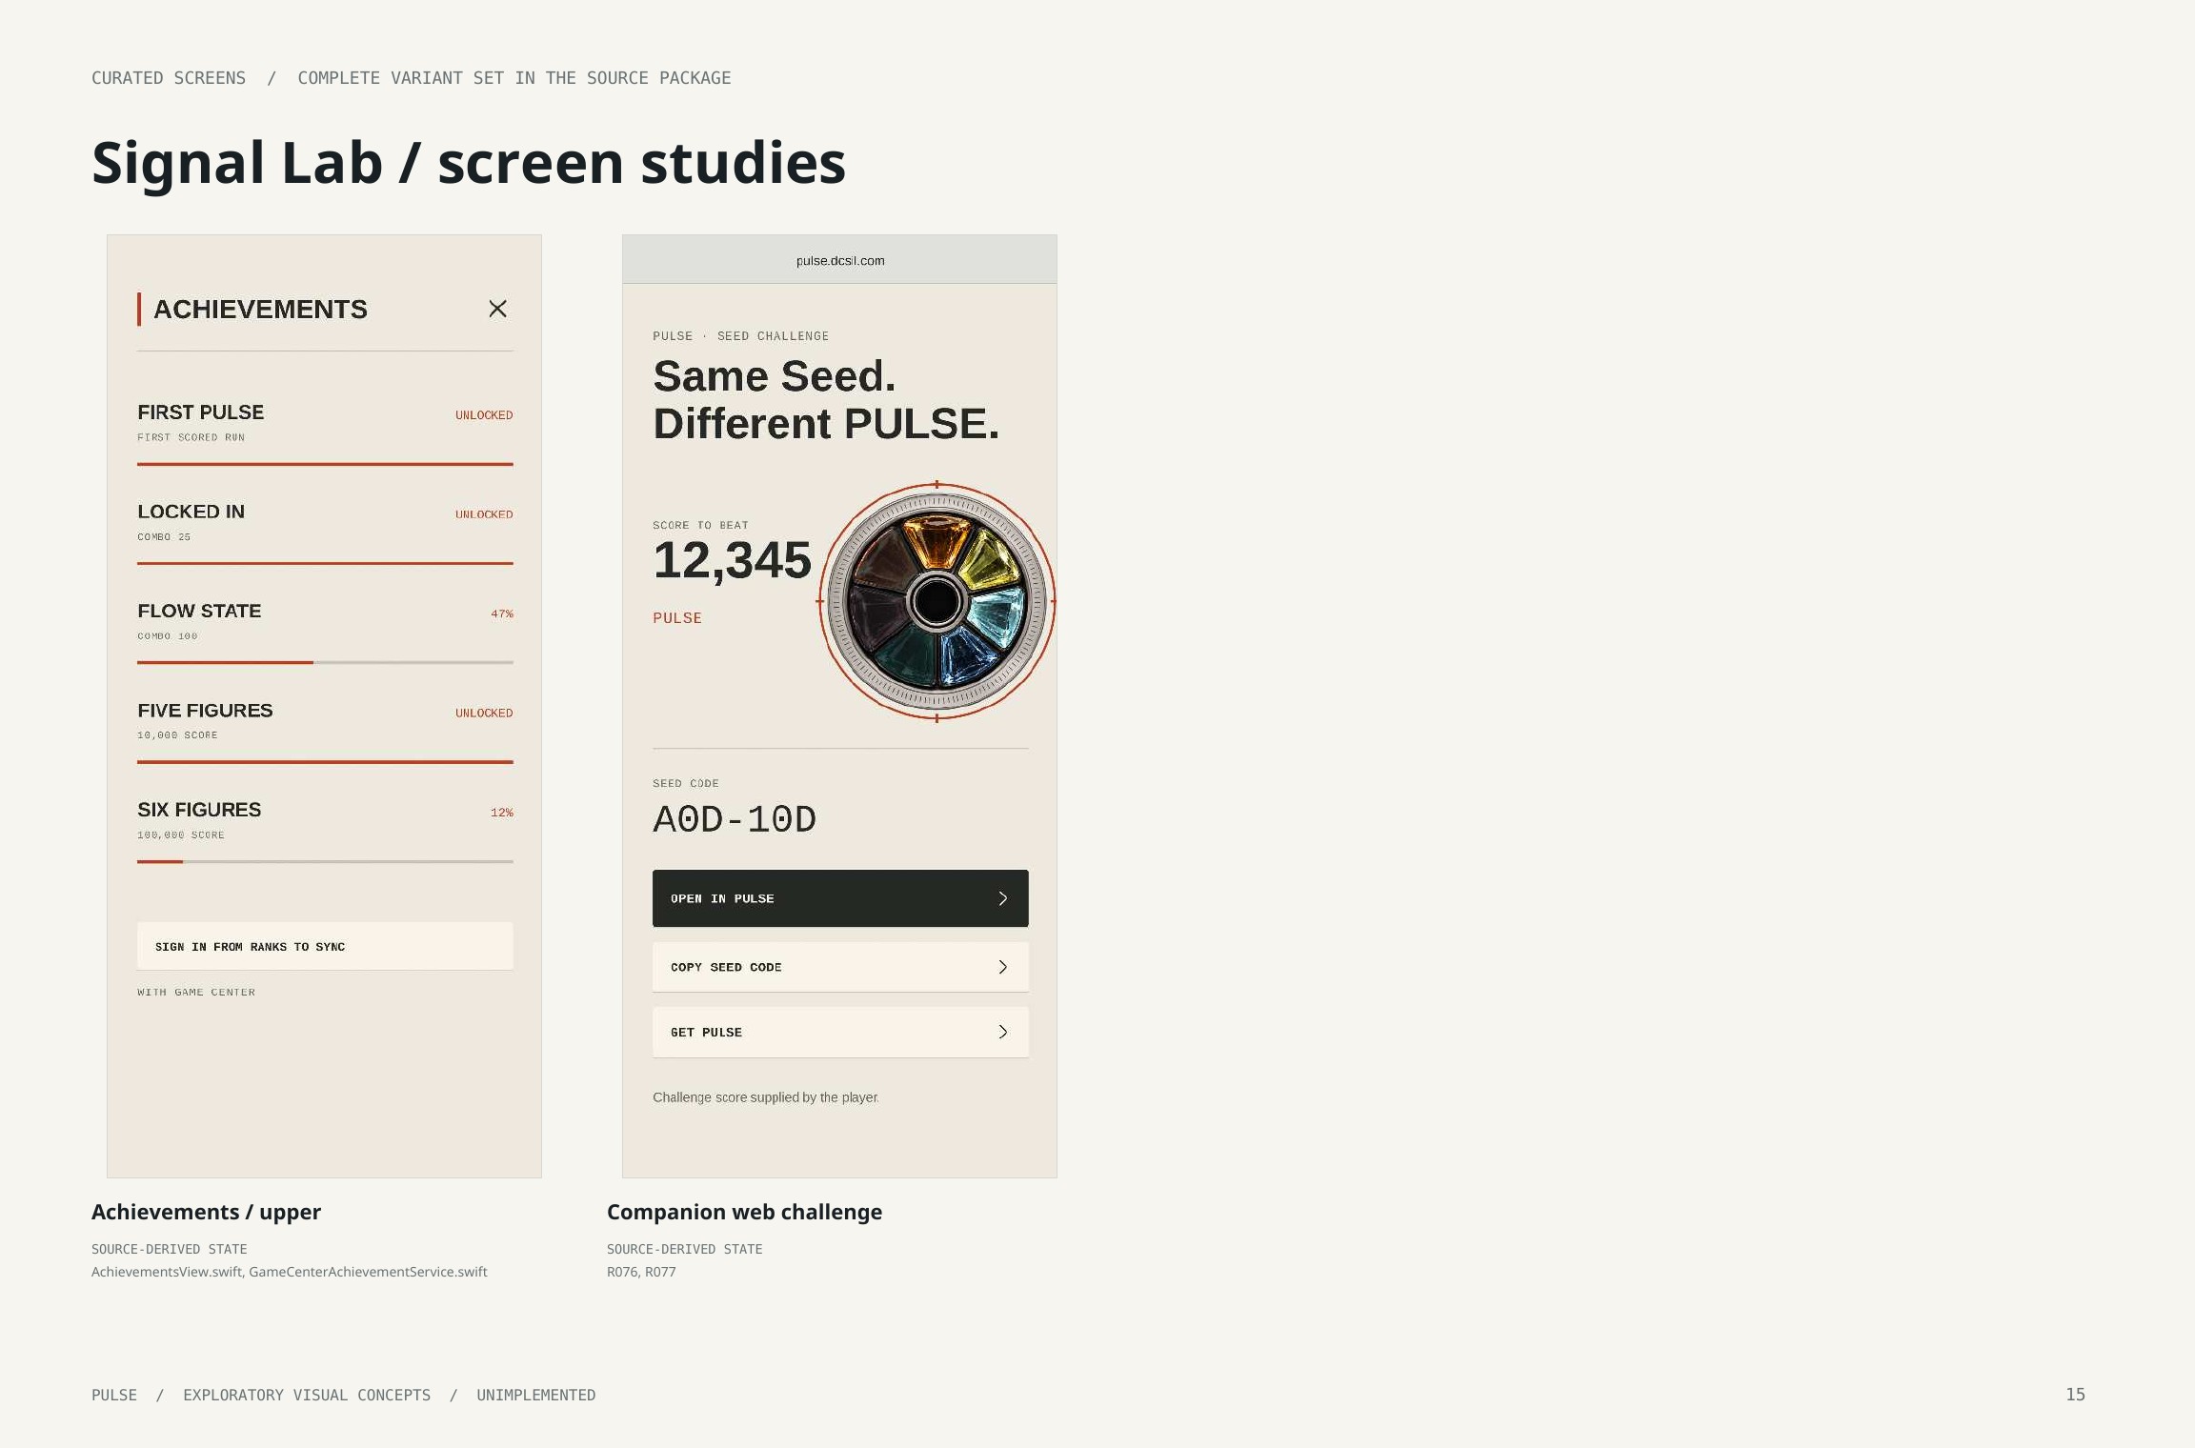Click the ACHIEVEMENTS panel heading
The height and width of the screenshot is (1448, 2195).
(x=260, y=310)
